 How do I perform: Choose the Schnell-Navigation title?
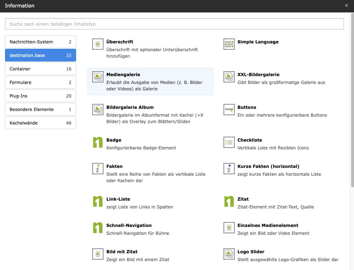pyautogui.click(x=129, y=225)
